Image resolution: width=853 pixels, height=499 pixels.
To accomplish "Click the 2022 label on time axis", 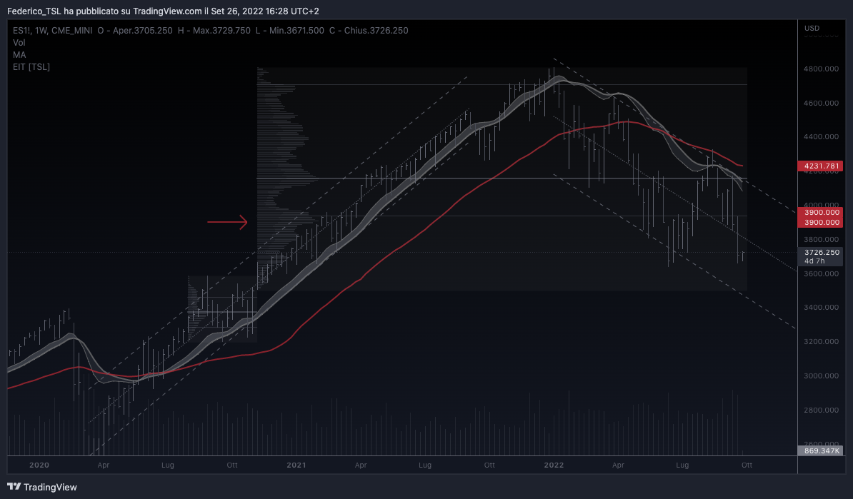I will coord(554,465).
